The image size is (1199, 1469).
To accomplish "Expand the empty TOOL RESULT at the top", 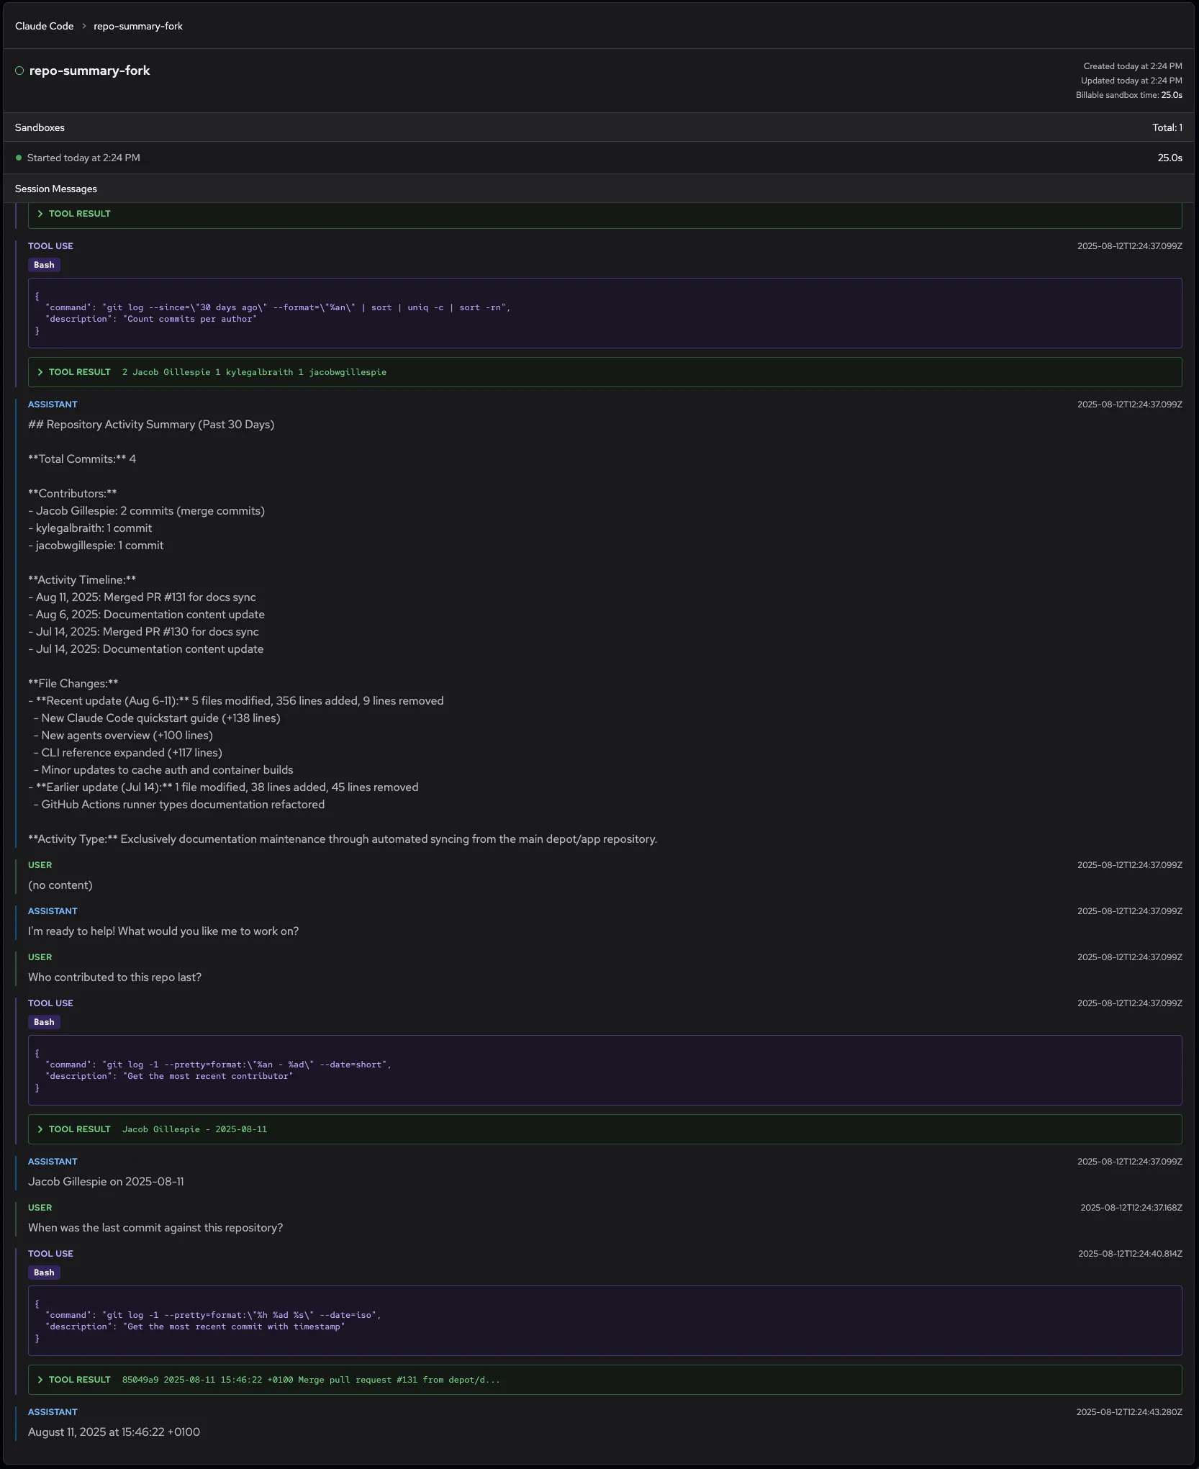I will point(79,213).
